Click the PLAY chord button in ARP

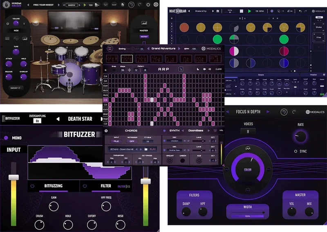point(152,149)
